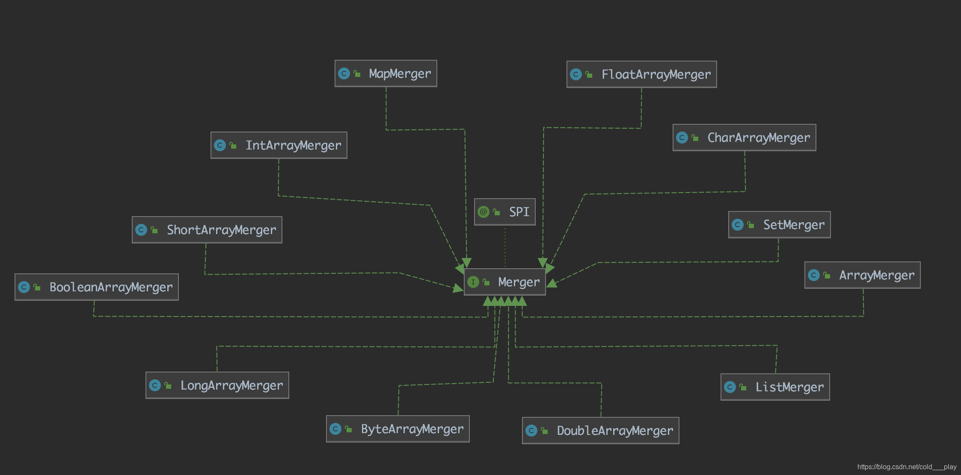The image size is (961, 475).
Task: Select the ShortArrayMerger node
Action: pyautogui.click(x=221, y=230)
